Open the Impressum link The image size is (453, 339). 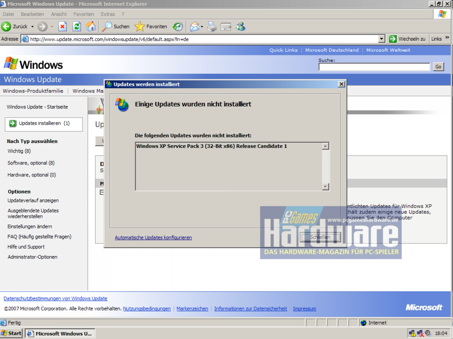tap(305, 309)
